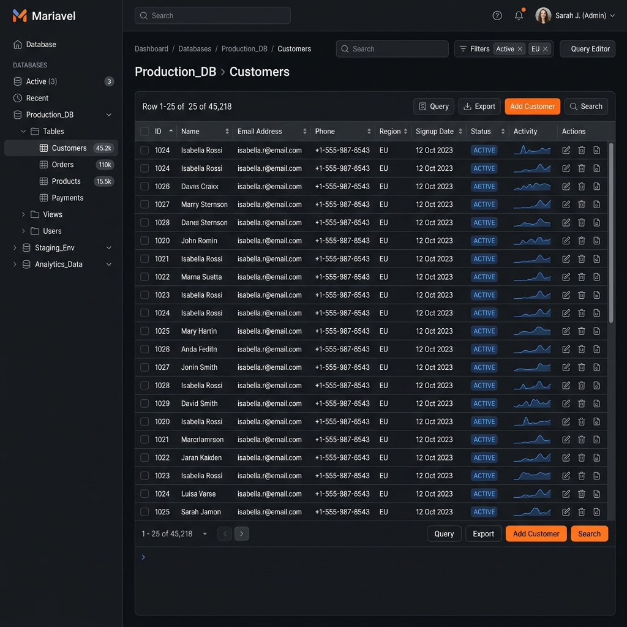Toggle the select-all header checkbox
This screenshot has height=627, width=627.
pyautogui.click(x=145, y=132)
